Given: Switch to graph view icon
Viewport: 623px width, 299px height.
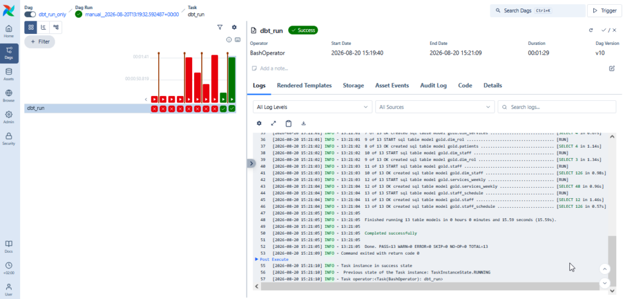Looking at the screenshot, I should coord(56,27).
